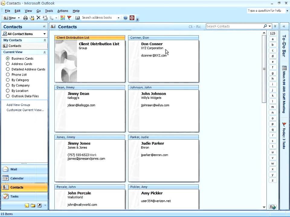This screenshot has height=217, width=290.
Task: Open the Mail pane
Action: 24,169
